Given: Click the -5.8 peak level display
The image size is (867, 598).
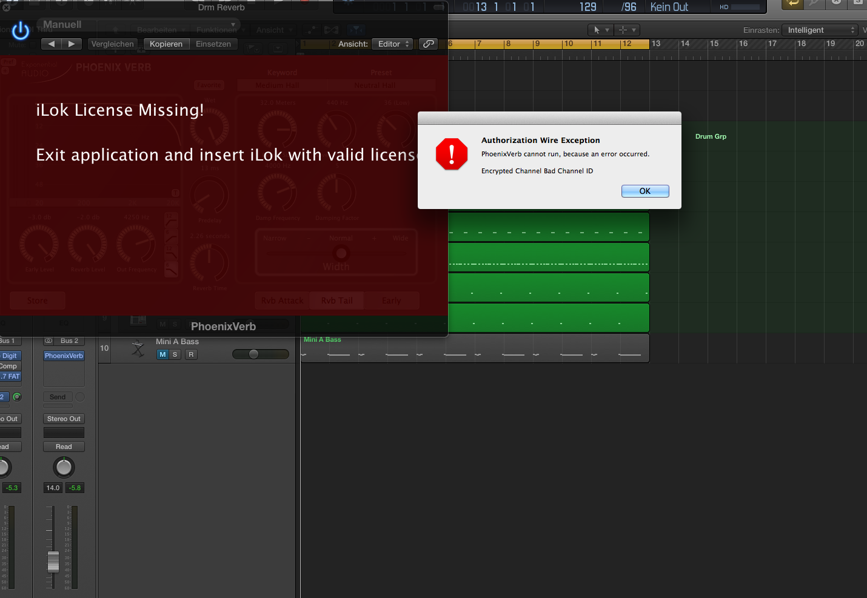Looking at the screenshot, I should (x=75, y=488).
